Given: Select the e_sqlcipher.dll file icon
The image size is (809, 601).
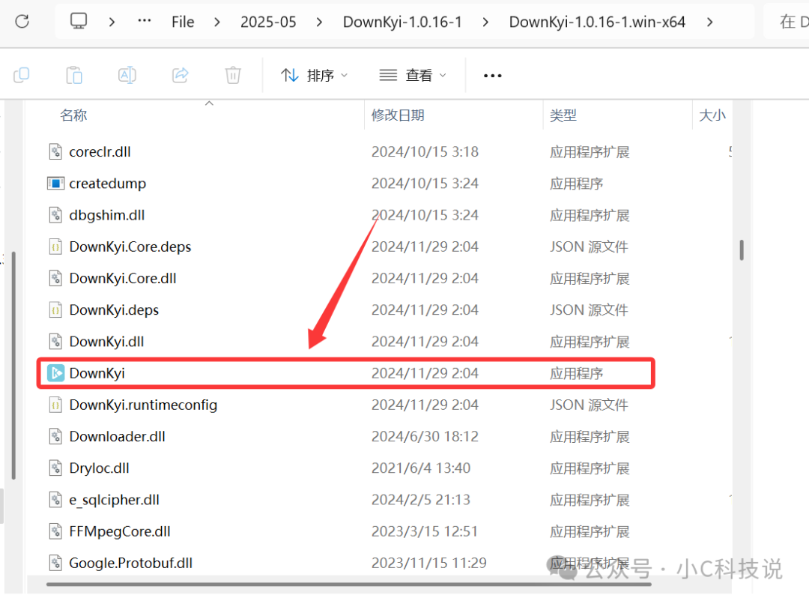Looking at the screenshot, I should pyautogui.click(x=55, y=499).
